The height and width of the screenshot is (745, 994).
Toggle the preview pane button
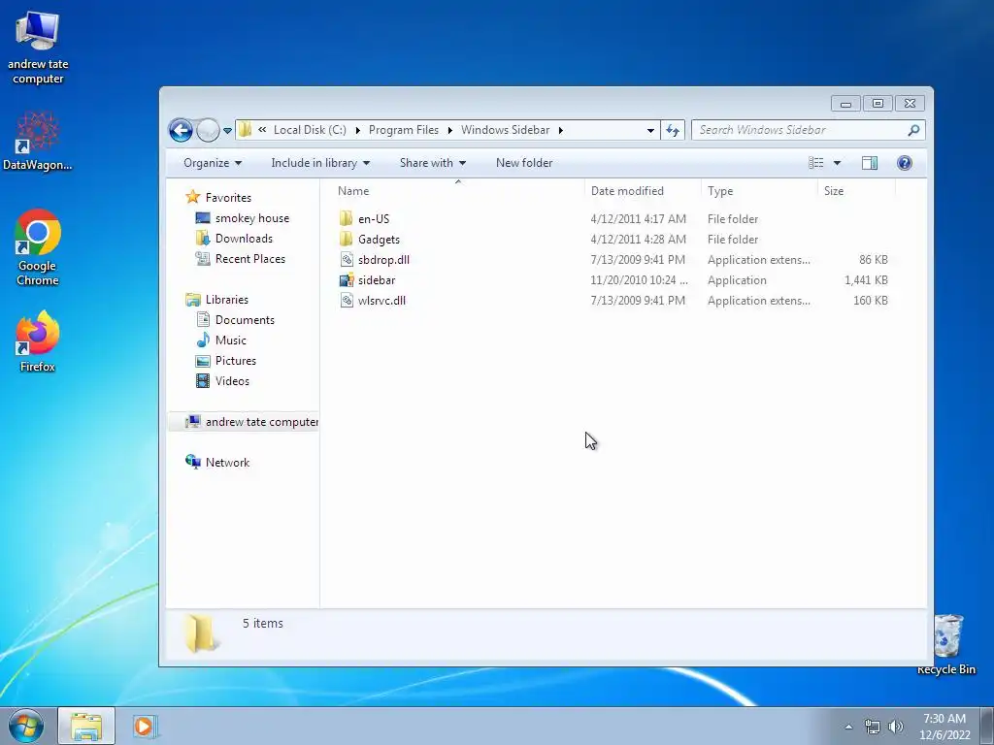[870, 163]
